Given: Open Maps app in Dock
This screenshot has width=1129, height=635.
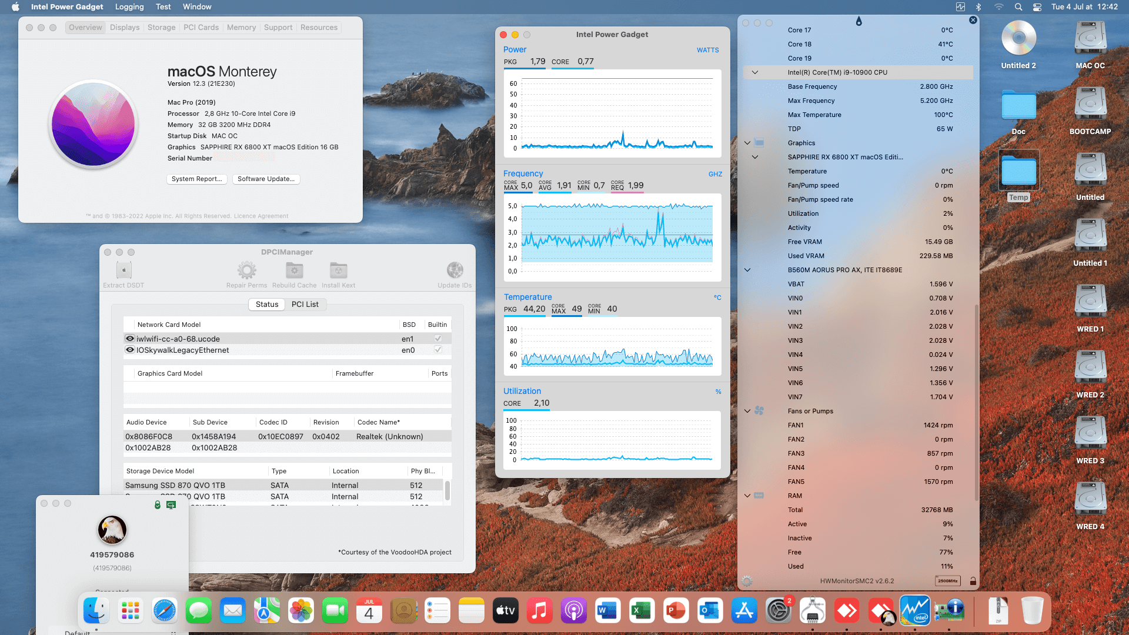Looking at the screenshot, I should [x=266, y=611].
